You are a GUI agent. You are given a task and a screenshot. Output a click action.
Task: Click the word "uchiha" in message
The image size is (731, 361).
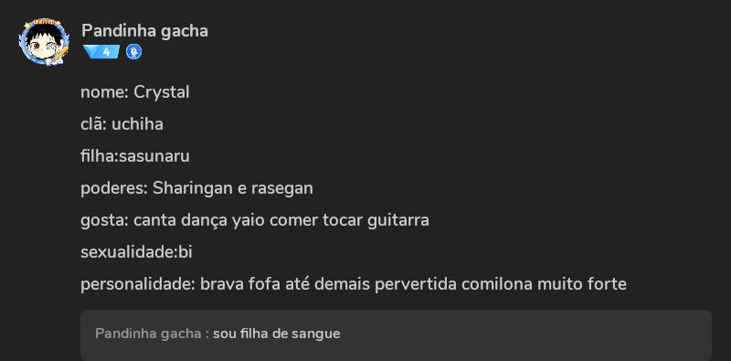coord(138,124)
